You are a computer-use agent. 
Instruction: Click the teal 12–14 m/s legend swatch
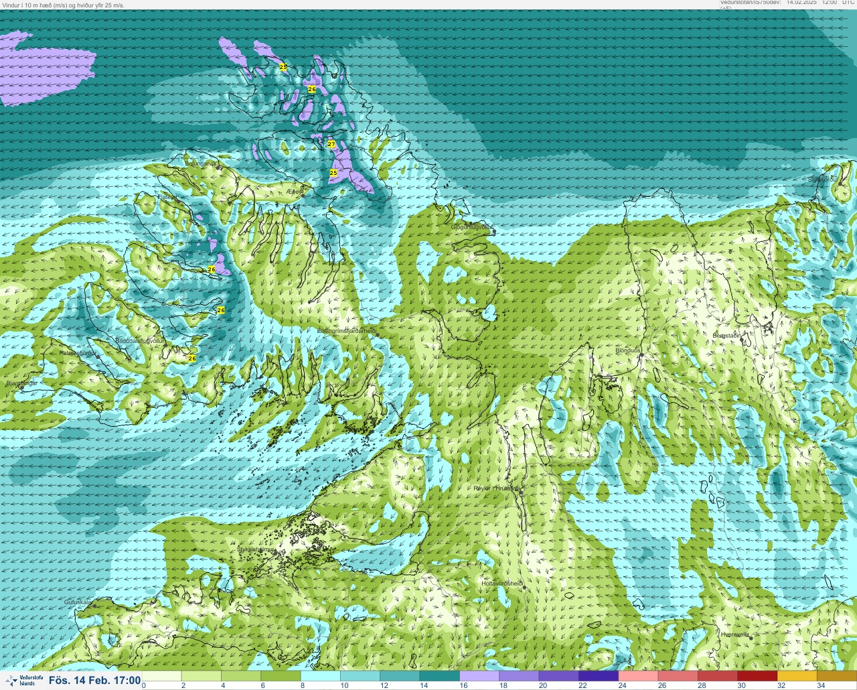[x=400, y=676]
